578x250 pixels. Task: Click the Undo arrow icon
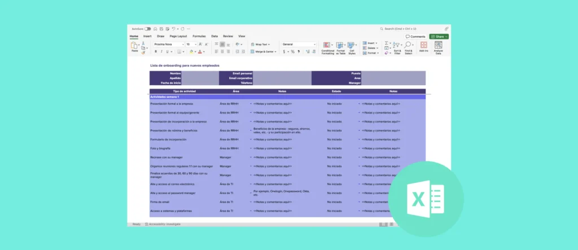click(174, 29)
